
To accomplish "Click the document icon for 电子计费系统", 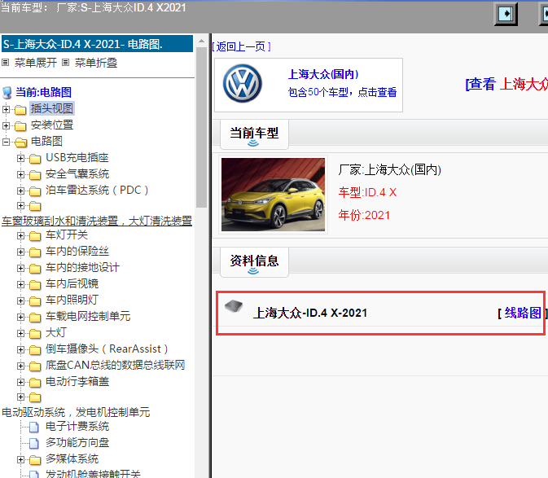I will [x=34, y=427].
